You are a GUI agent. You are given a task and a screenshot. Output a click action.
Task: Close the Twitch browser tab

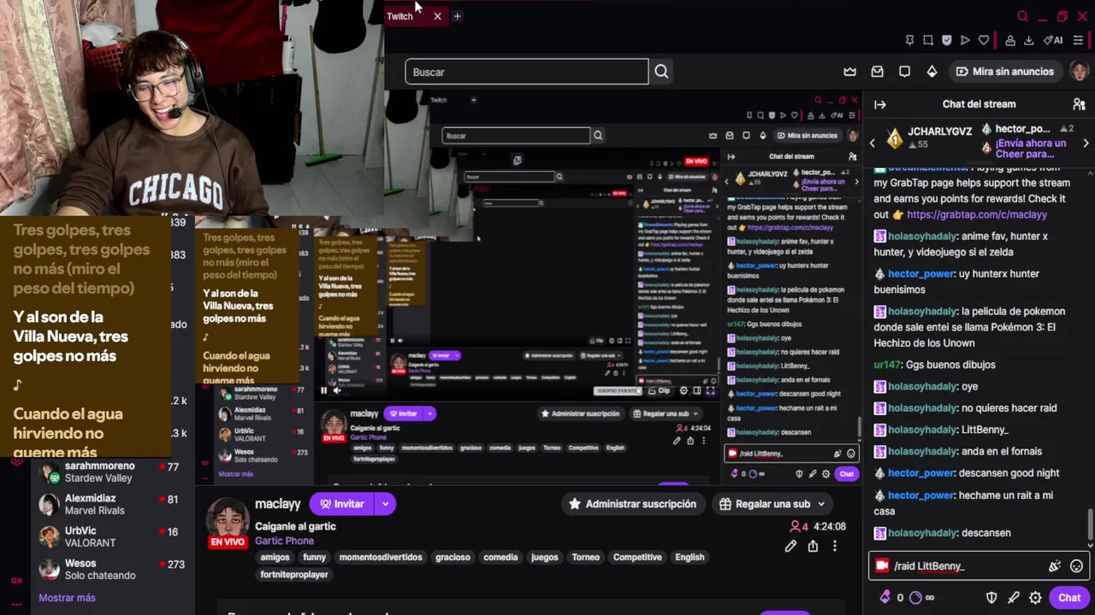pyautogui.click(x=437, y=16)
